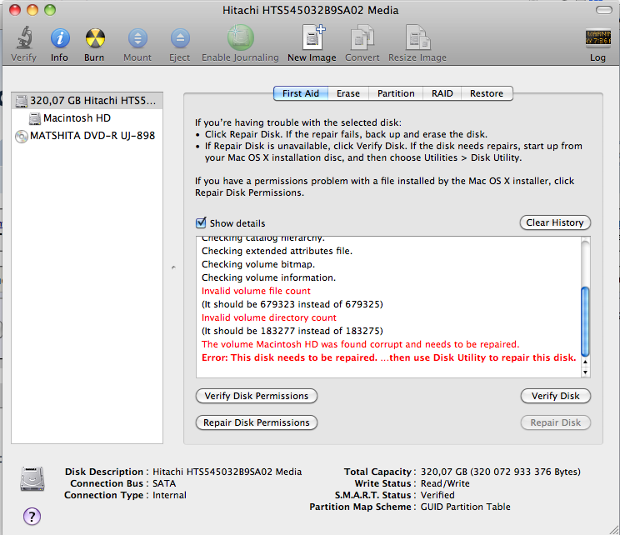Open the Partition tab

click(x=396, y=93)
